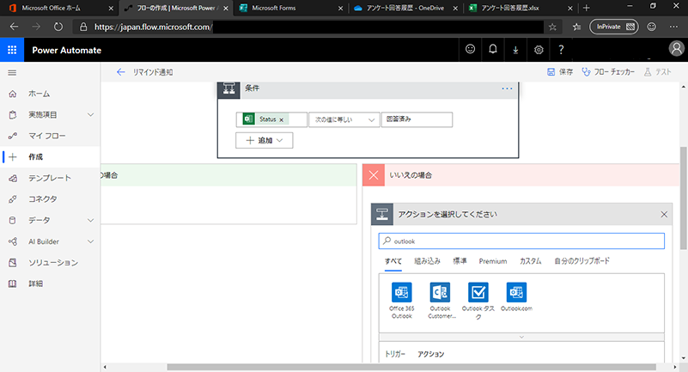
Task: Click 保存 to save the flow
Action: 560,72
